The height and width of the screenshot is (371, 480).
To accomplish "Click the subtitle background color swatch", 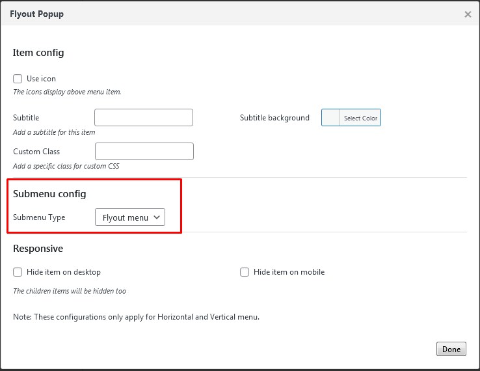I will [331, 118].
